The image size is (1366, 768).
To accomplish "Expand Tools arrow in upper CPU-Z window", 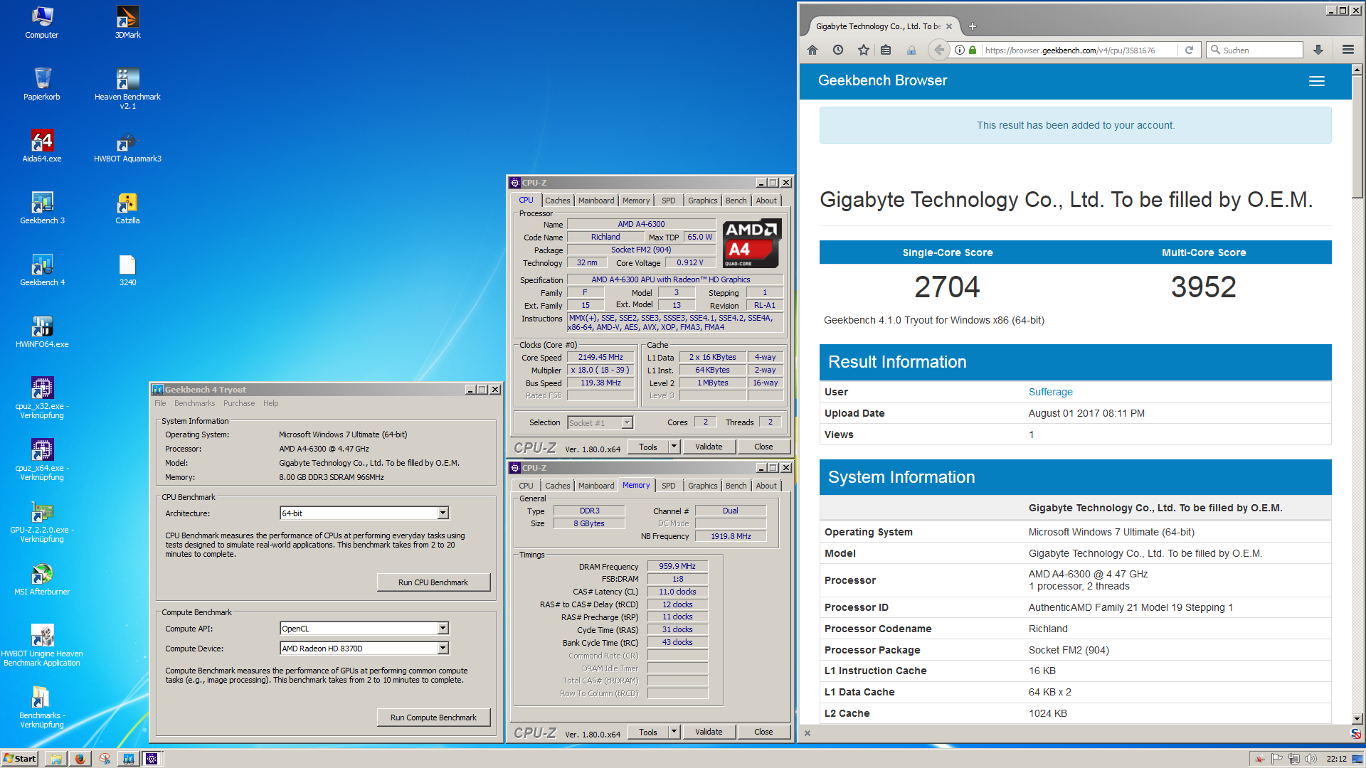I will pyautogui.click(x=674, y=447).
